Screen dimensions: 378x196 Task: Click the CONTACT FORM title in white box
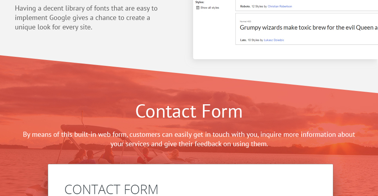click(111, 189)
